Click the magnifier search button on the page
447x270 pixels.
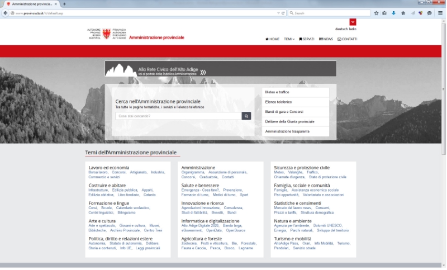pos(246,116)
